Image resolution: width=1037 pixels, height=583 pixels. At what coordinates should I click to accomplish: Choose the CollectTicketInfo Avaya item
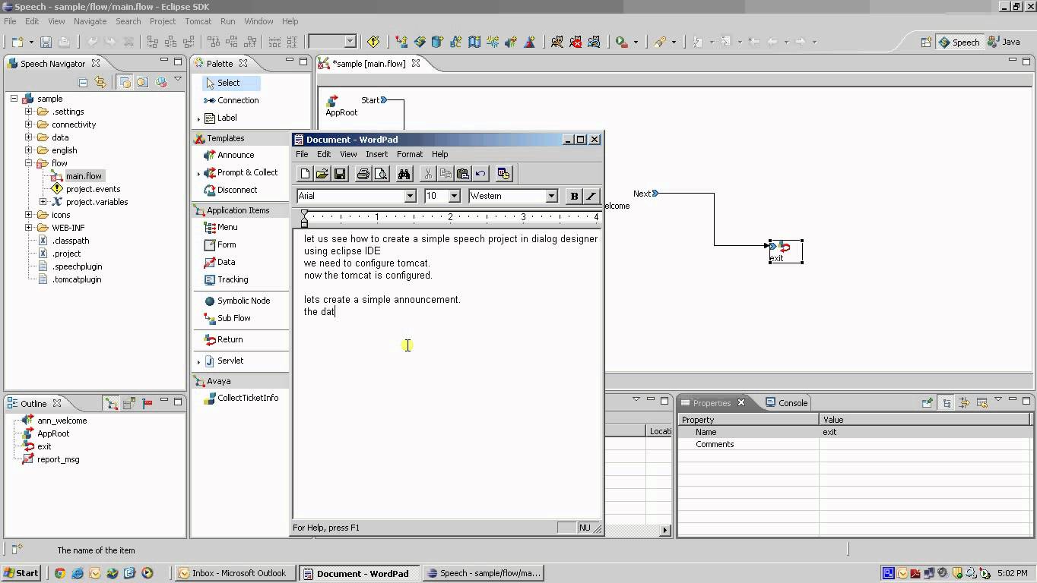[247, 398]
